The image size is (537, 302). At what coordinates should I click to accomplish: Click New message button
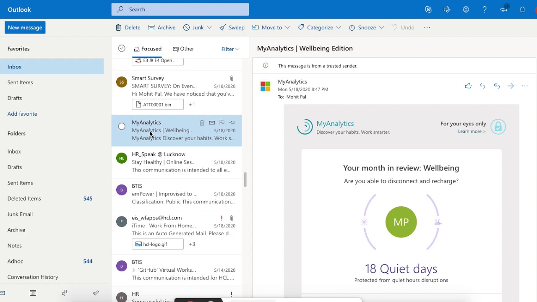[25, 27]
